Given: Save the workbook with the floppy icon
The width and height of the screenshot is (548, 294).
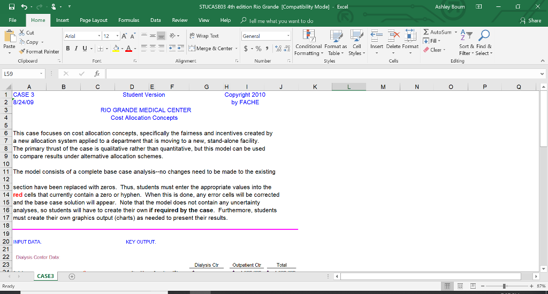Looking at the screenshot, I should tap(12, 6).
